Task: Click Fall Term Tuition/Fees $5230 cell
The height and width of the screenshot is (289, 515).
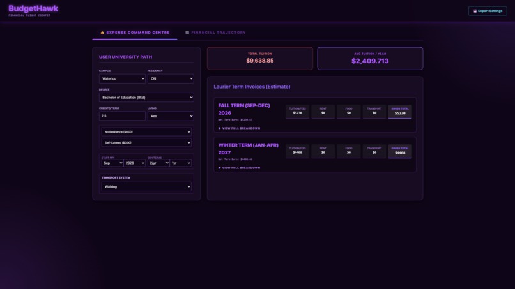Action: [297, 112]
